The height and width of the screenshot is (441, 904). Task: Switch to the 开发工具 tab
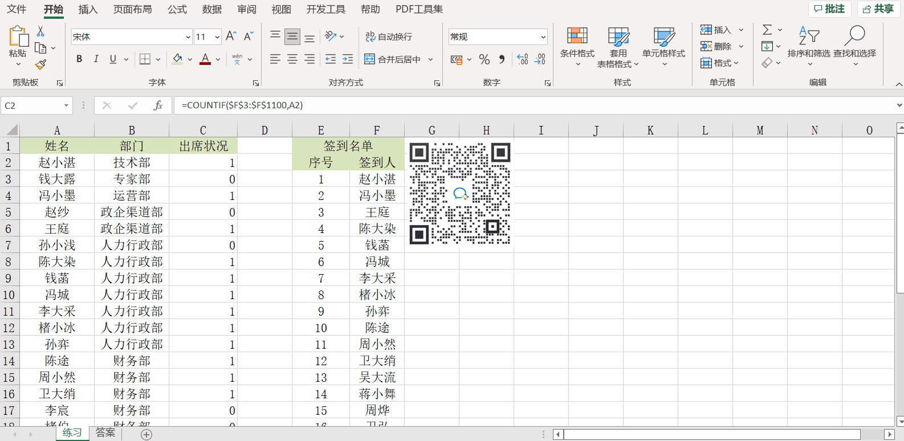325,9
